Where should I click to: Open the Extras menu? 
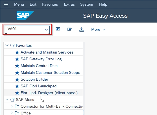[x=69, y=5]
